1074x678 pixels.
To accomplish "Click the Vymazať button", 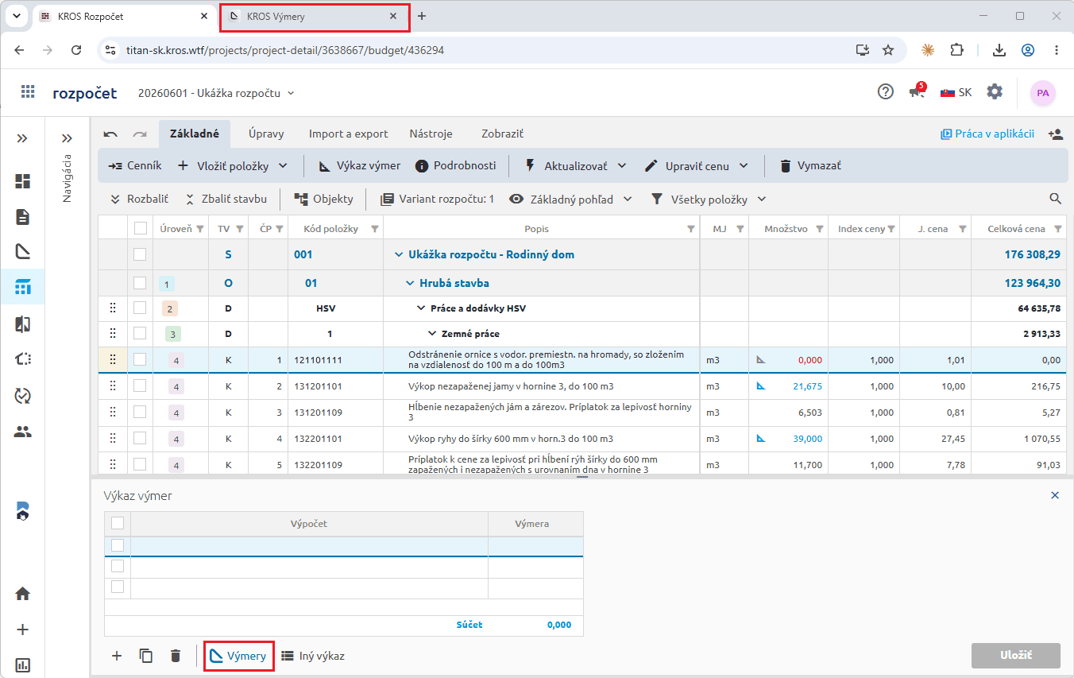I will point(809,166).
